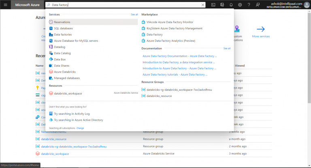The width and height of the screenshot is (311, 168).
Task: Open databricks_resource in Resource Groups results
Action: click(159, 96)
